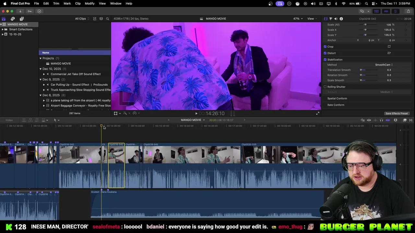Open the Trim menu
Image resolution: width=415 pixels, height=233 pixels.
[56, 4]
